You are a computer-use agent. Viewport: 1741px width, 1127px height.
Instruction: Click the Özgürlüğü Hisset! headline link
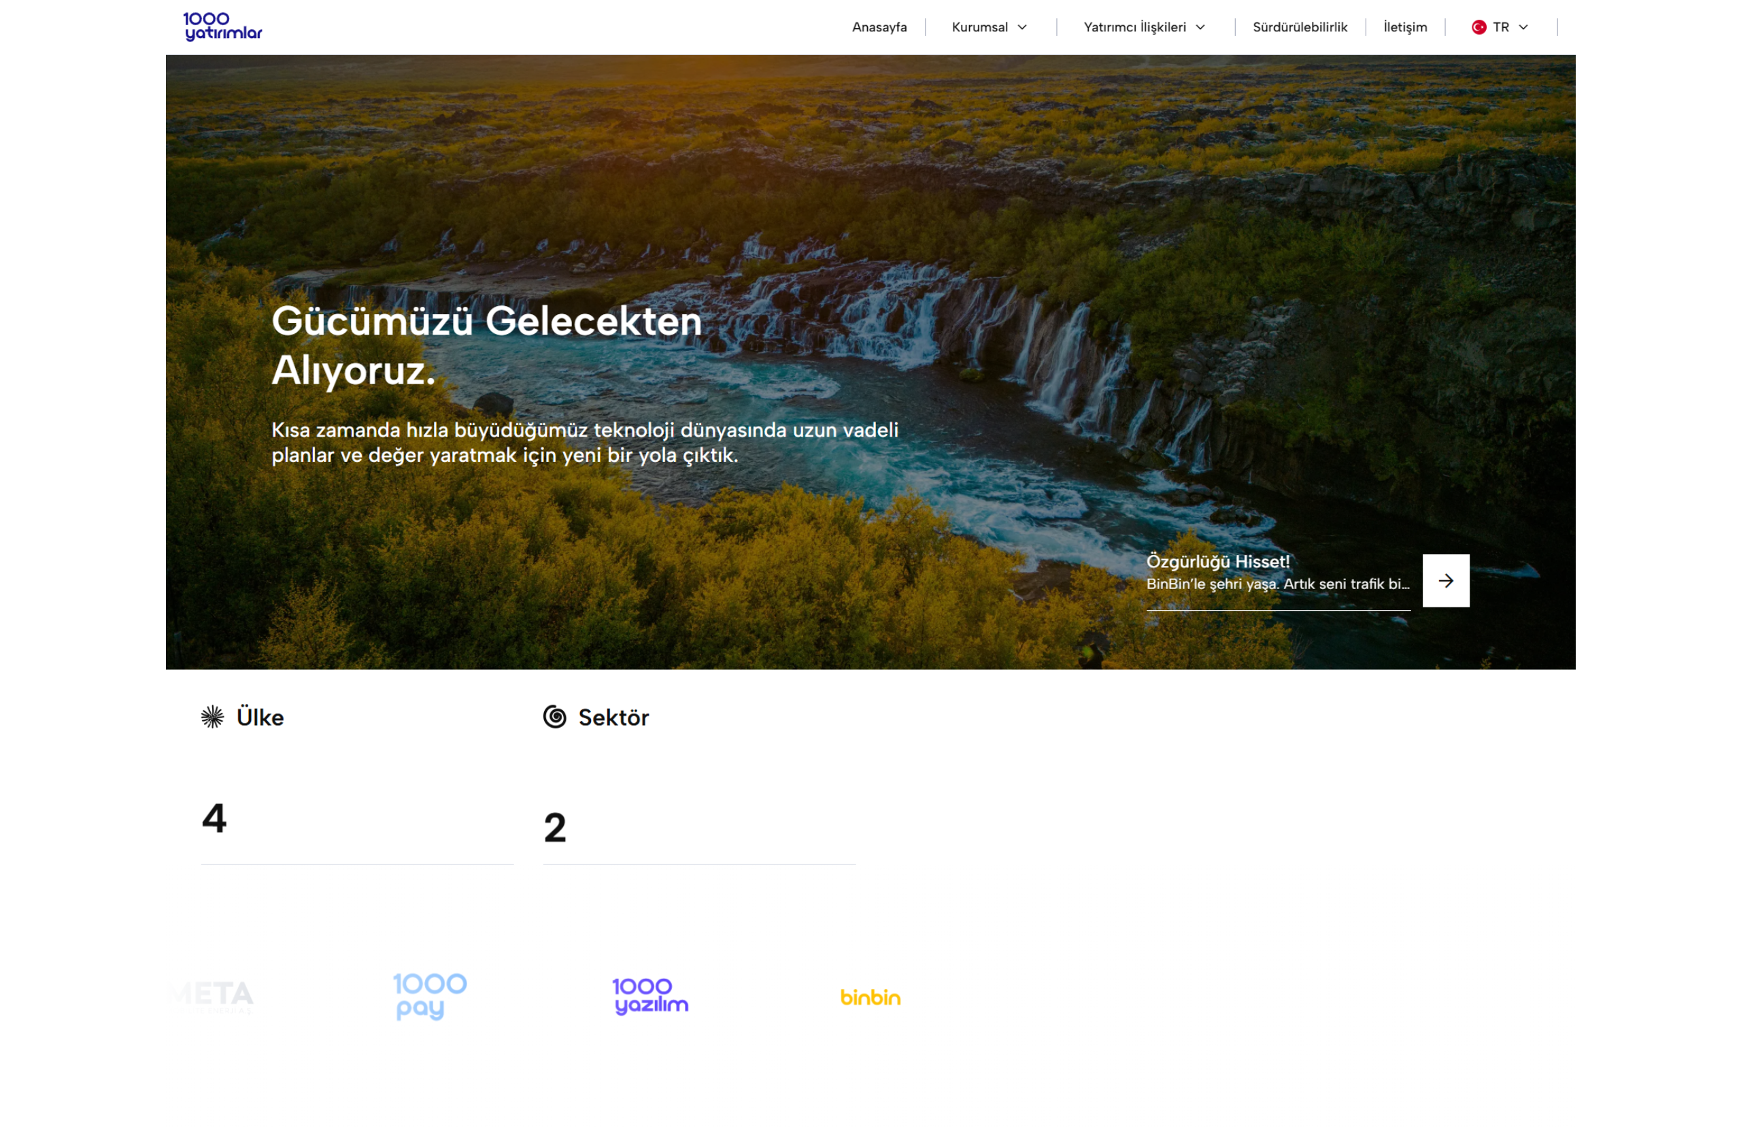1217,561
